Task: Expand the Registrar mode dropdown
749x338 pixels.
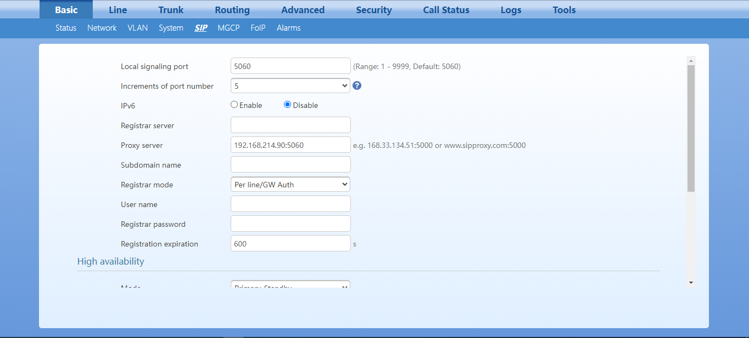Action: 290,185
